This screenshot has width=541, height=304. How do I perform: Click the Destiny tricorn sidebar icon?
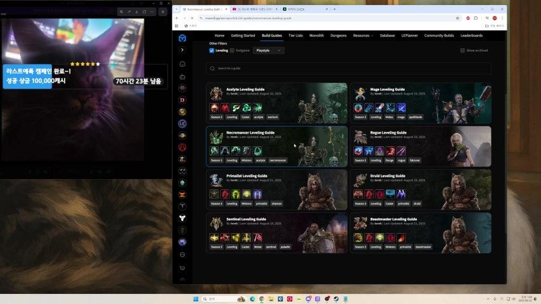click(182, 218)
